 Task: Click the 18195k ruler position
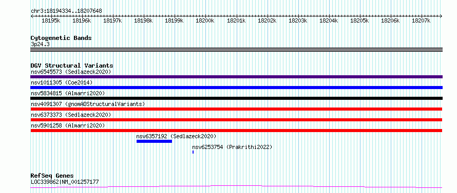51,20
